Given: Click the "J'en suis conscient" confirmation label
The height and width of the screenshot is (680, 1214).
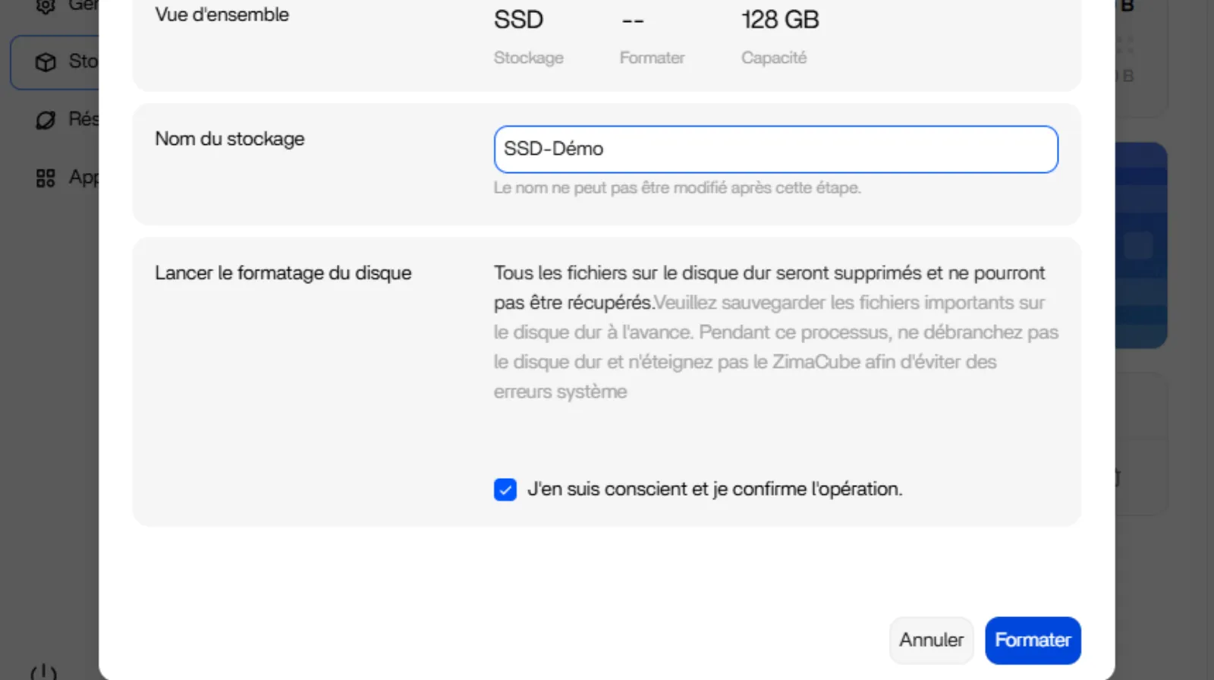Looking at the screenshot, I should (x=714, y=490).
